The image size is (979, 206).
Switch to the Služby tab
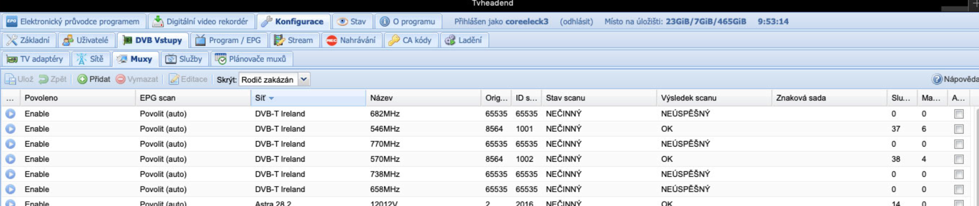(184, 59)
